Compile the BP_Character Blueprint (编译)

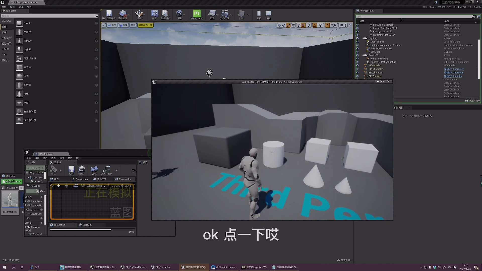pos(53,170)
